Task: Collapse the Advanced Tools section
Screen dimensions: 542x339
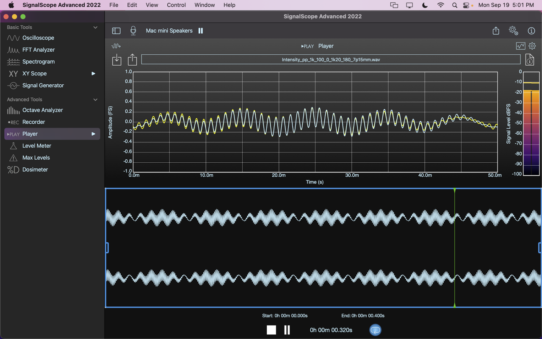Action: tap(95, 100)
